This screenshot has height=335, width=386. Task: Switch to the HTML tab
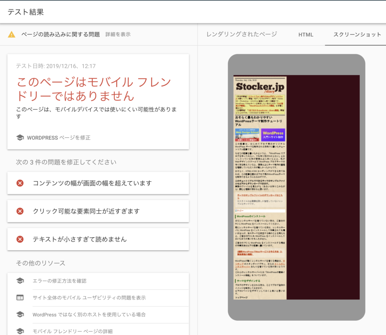tap(306, 34)
